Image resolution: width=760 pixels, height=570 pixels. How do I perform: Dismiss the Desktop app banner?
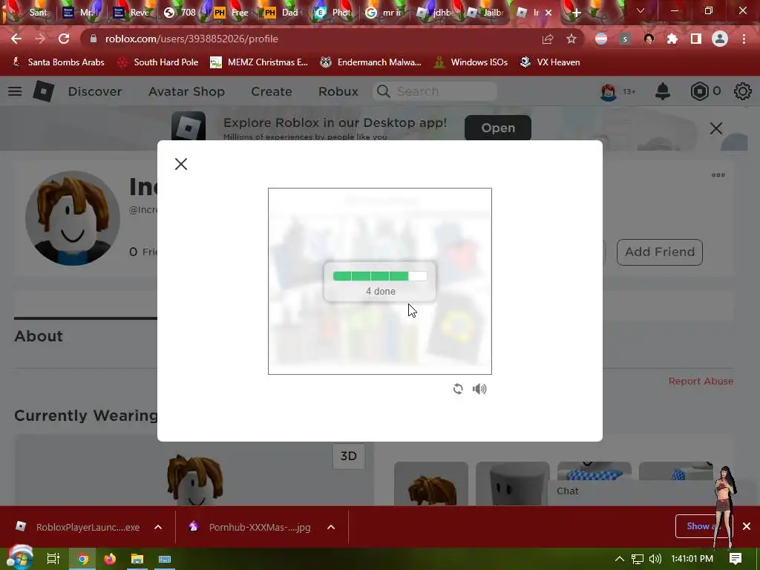[x=716, y=128]
